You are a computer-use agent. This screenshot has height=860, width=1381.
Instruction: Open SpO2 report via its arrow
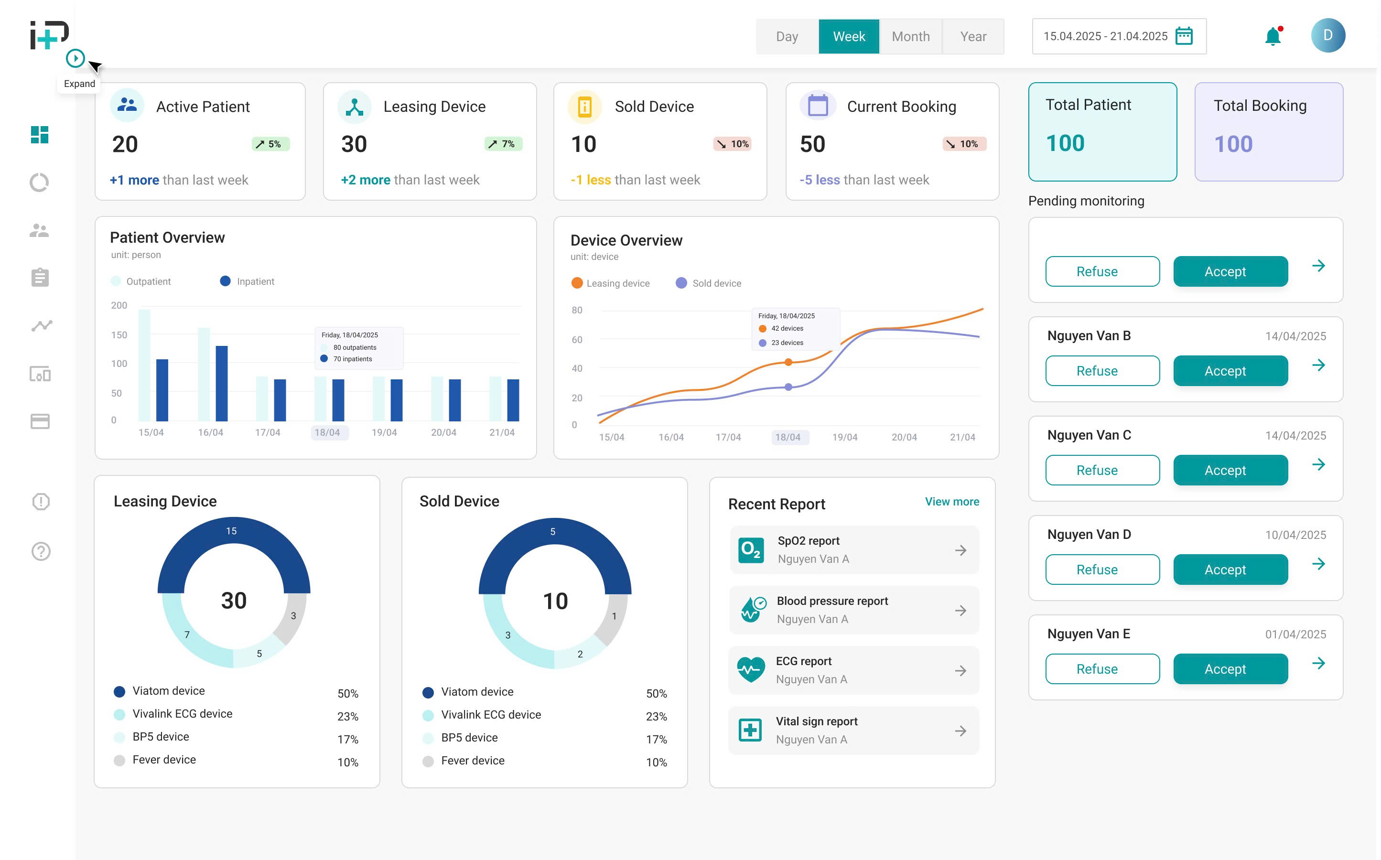pos(960,550)
